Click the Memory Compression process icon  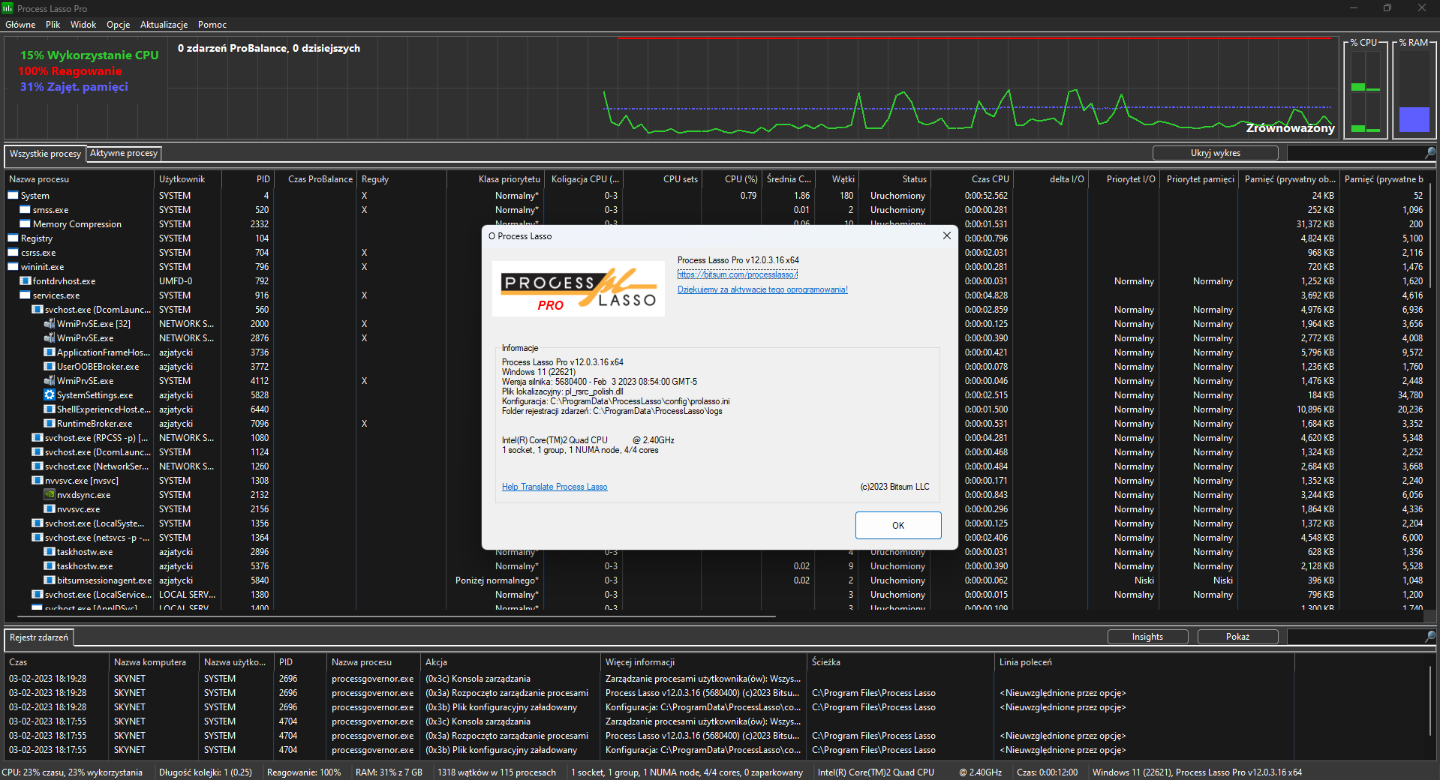coord(25,224)
